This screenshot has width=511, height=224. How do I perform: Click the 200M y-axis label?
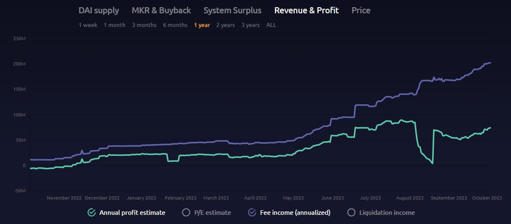[20, 64]
